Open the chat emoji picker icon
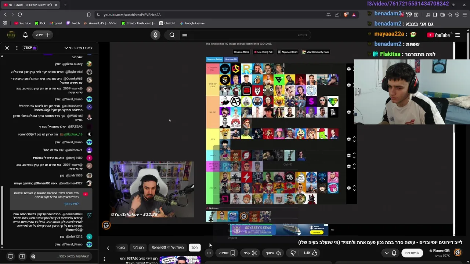This screenshot has height=264, width=470. pos(33,256)
